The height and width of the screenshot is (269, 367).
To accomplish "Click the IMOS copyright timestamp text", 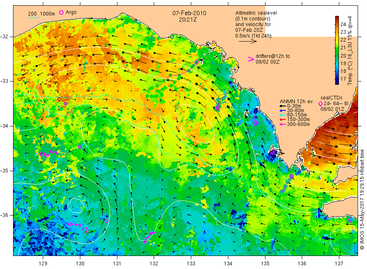I will (362, 199).
